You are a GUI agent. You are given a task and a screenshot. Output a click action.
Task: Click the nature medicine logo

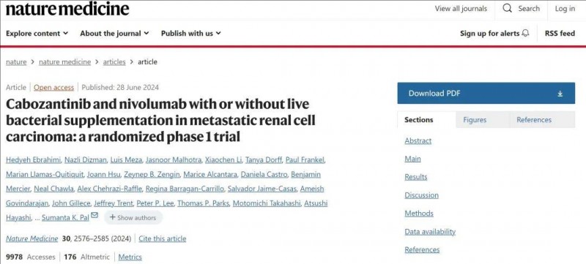pyautogui.click(x=67, y=9)
